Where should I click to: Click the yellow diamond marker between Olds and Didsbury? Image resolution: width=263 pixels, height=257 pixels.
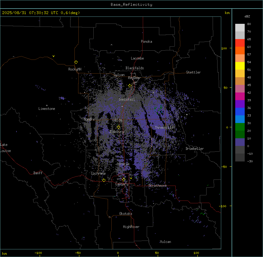click(118, 127)
